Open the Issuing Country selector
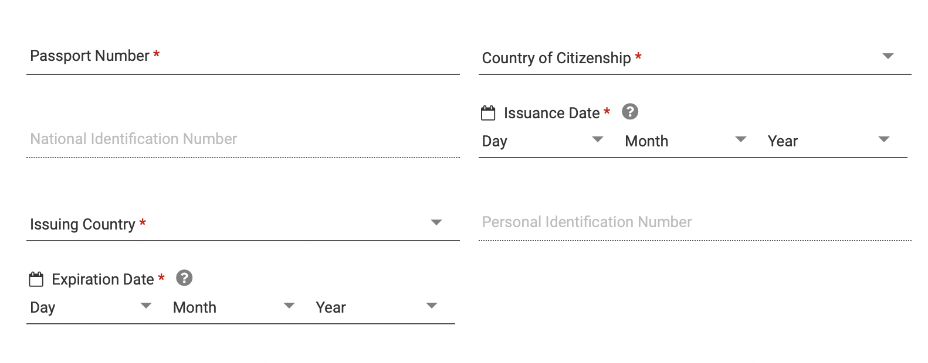 243,224
